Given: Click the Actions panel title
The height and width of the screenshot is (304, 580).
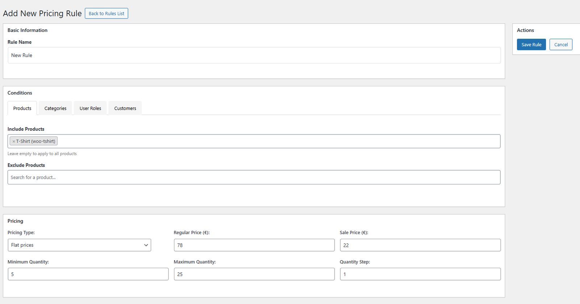Looking at the screenshot, I should coord(525,30).
